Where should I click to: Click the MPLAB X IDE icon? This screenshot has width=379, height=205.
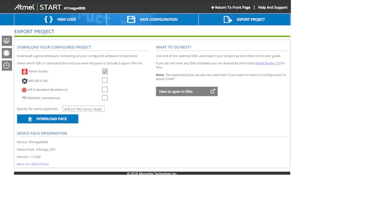(25, 81)
